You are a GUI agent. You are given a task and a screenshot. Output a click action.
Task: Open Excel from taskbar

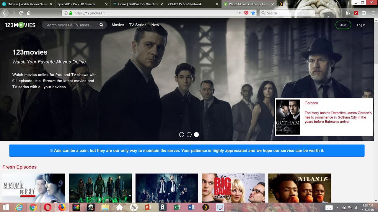(177, 207)
